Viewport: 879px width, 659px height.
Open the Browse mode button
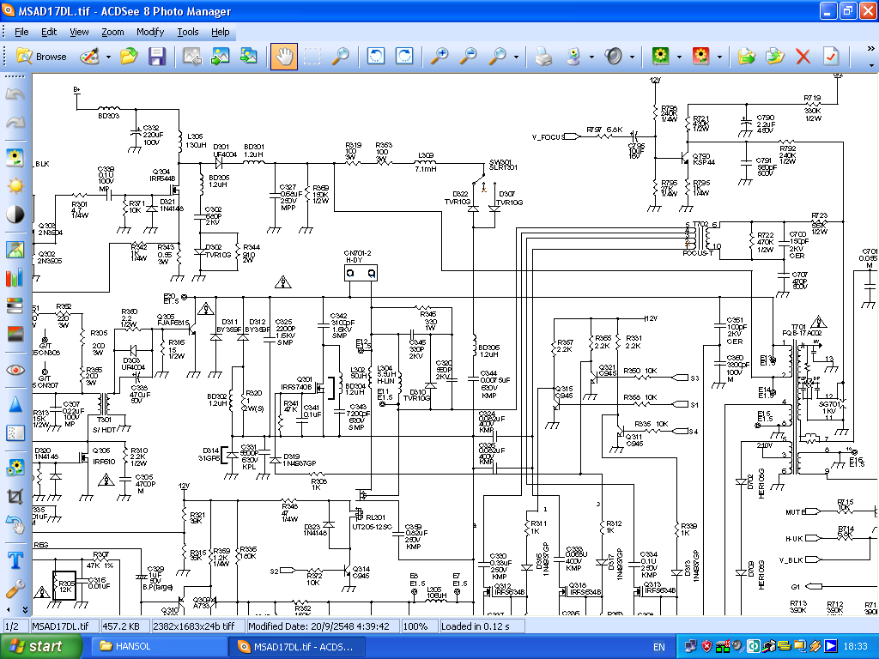(41, 57)
